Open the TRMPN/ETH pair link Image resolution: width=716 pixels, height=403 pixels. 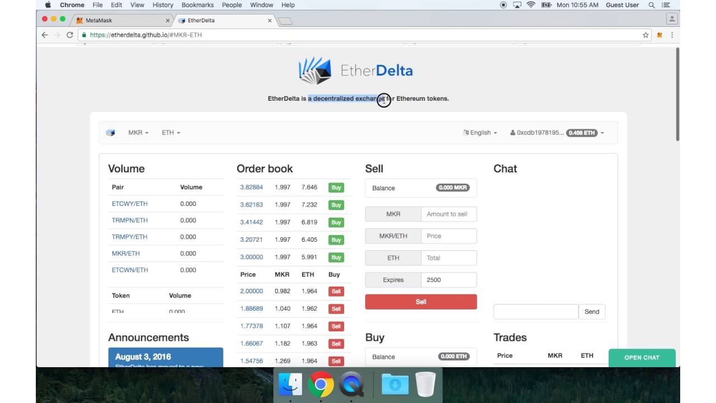coord(130,221)
